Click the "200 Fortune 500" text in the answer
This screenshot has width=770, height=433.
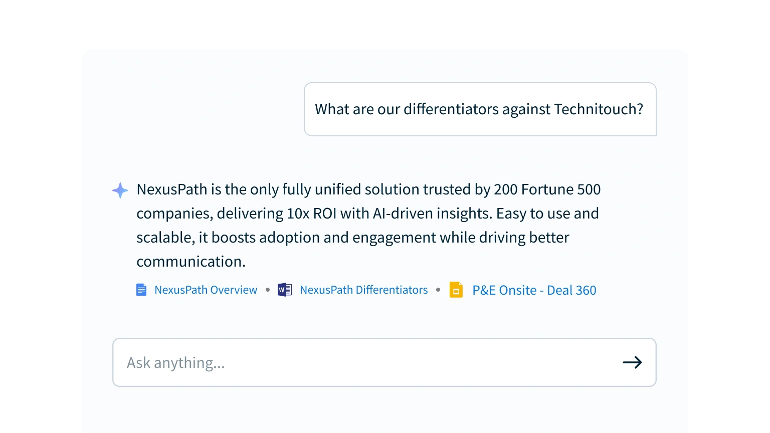(x=547, y=189)
